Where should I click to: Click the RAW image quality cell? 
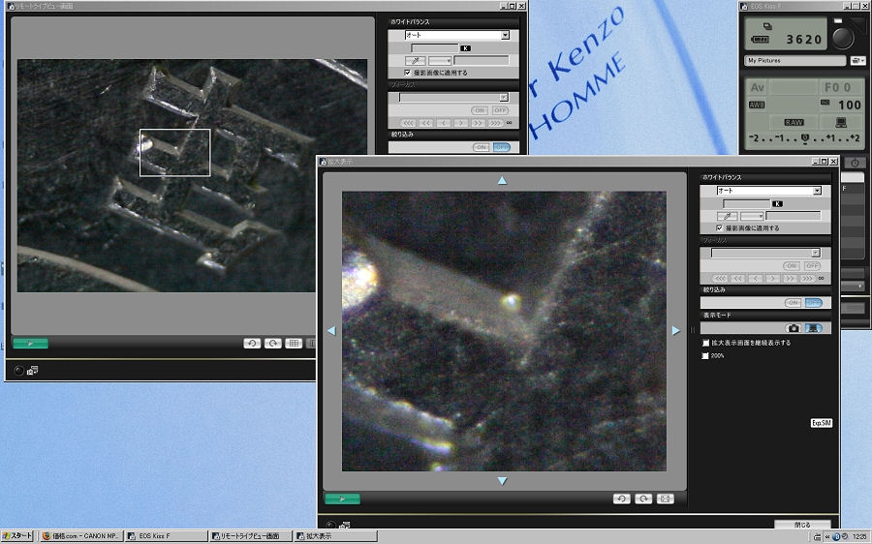(x=794, y=122)
